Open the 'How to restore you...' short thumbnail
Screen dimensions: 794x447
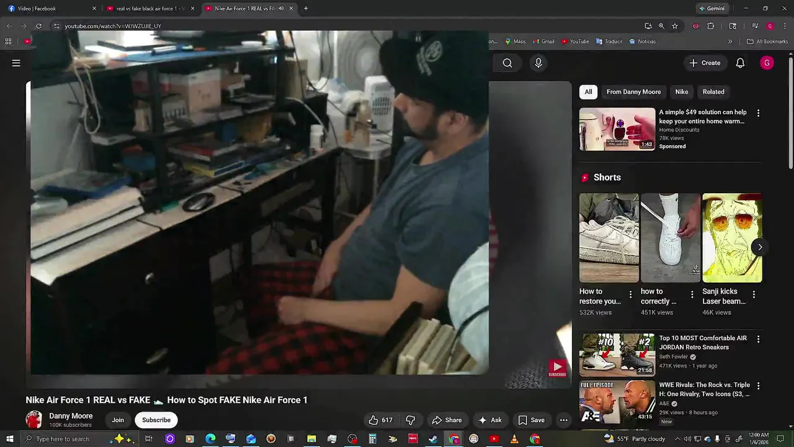pos(609,238)
